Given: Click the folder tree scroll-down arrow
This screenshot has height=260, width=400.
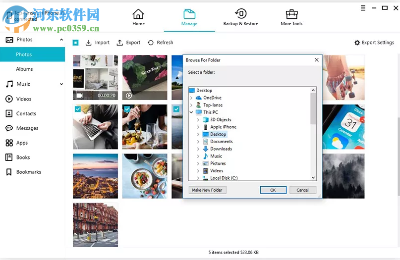Looking at the screenshot, I should [313, 178].
